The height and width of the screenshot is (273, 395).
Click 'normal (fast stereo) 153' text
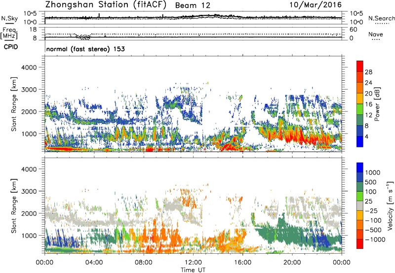[x=85, y=49]
